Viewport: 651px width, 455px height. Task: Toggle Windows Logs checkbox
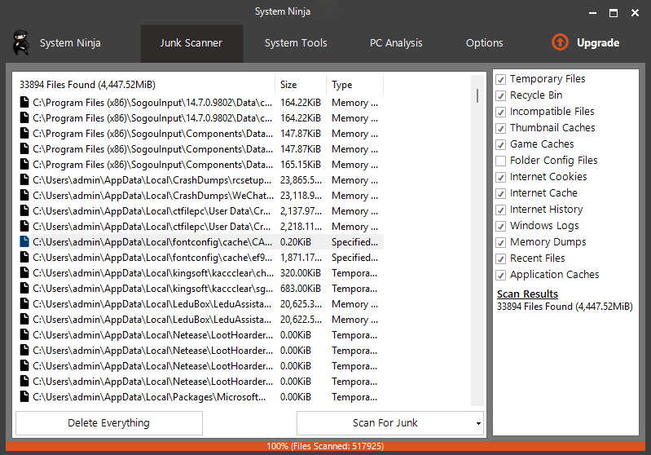(x=501, y=226)
